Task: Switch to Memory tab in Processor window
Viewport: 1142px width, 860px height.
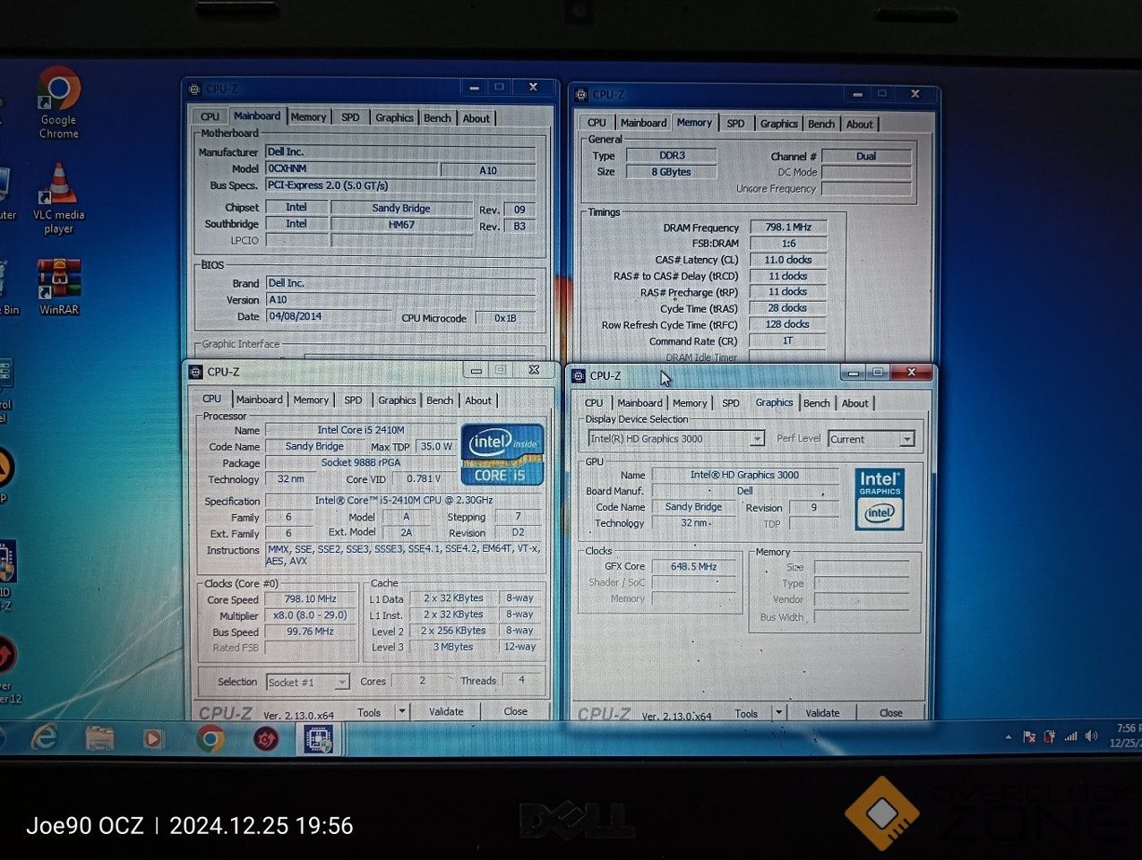Action: pos(311,400)
